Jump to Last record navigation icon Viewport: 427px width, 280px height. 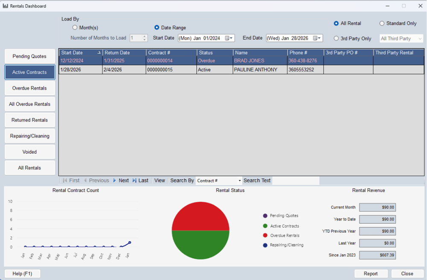tap(135, 181)
